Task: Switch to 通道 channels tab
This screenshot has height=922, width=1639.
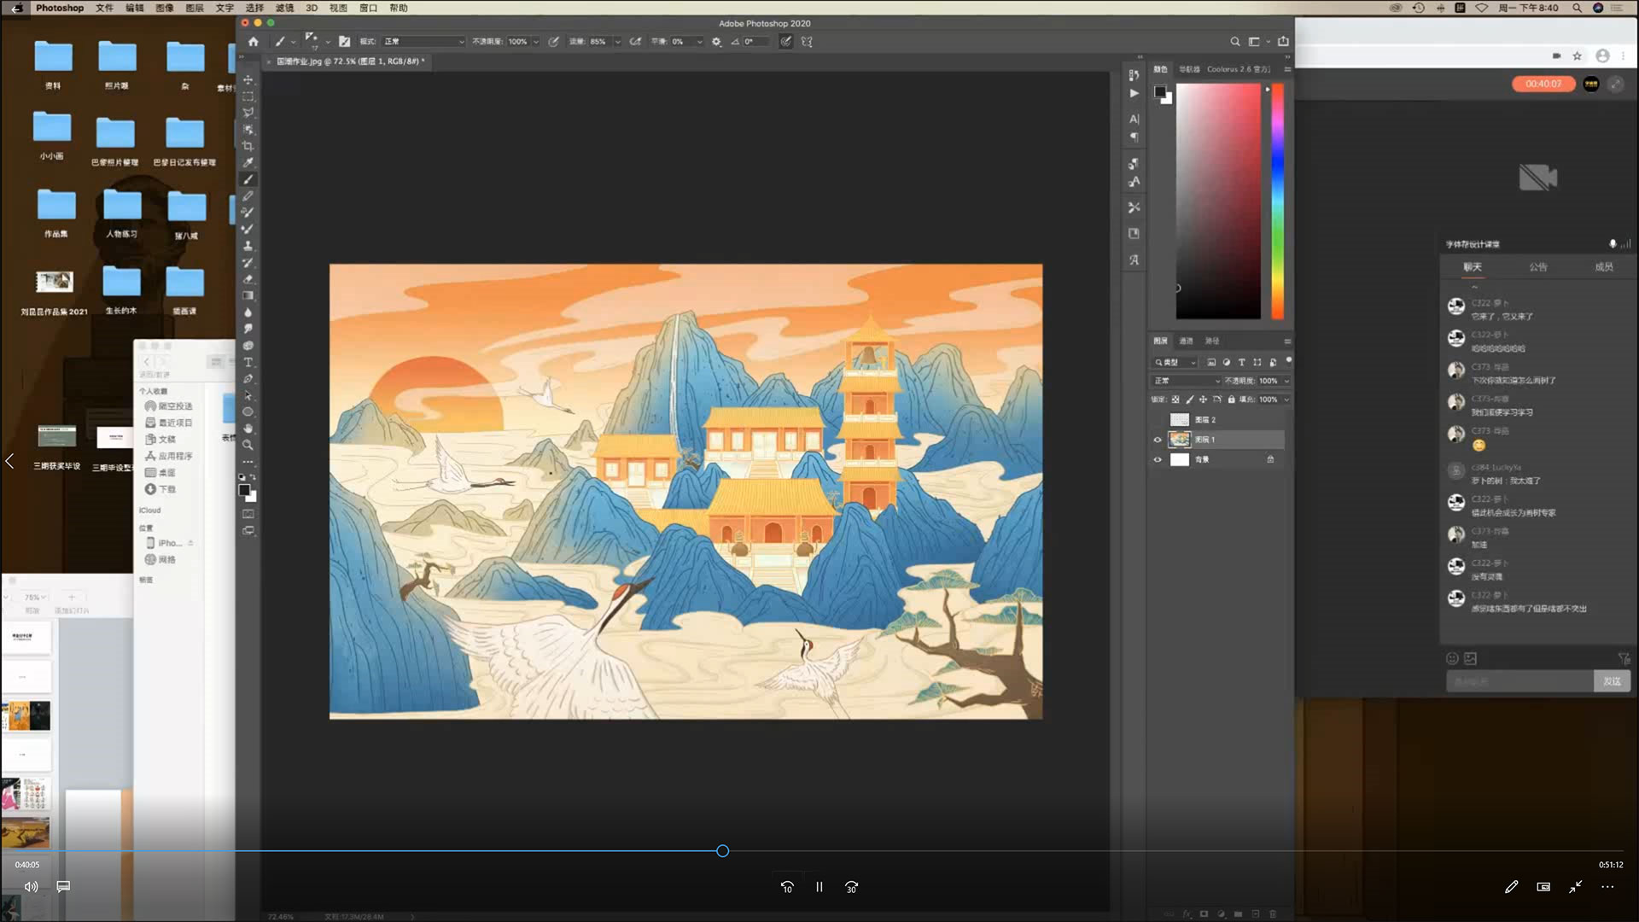Action: [1186, 341]
